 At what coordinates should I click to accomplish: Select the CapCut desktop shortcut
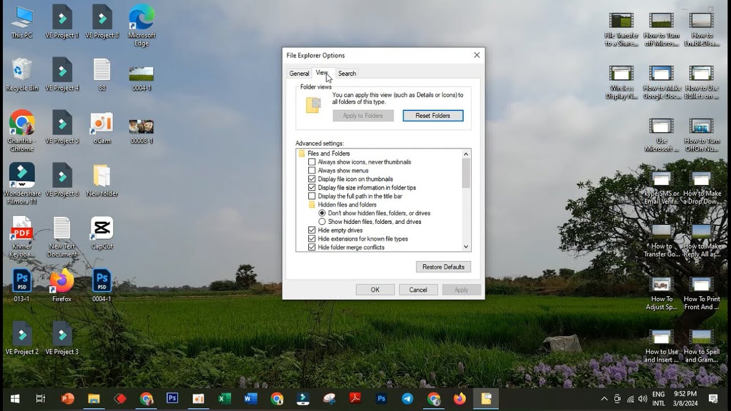pyautogui.click(x=102, y=233)
